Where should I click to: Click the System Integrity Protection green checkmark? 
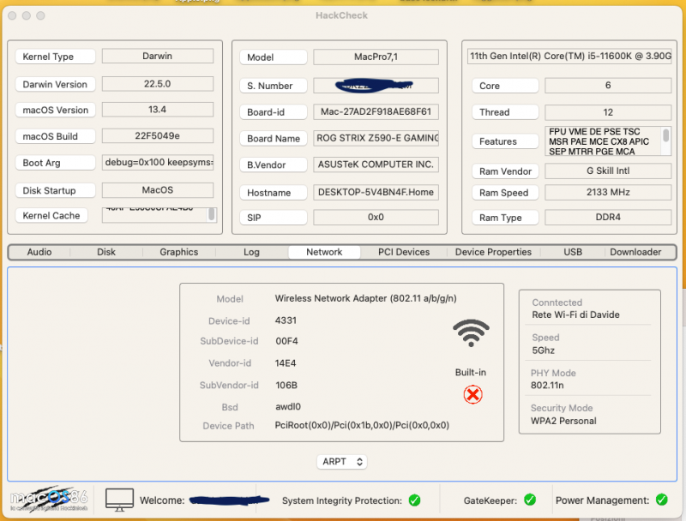(x=414, y=500)
